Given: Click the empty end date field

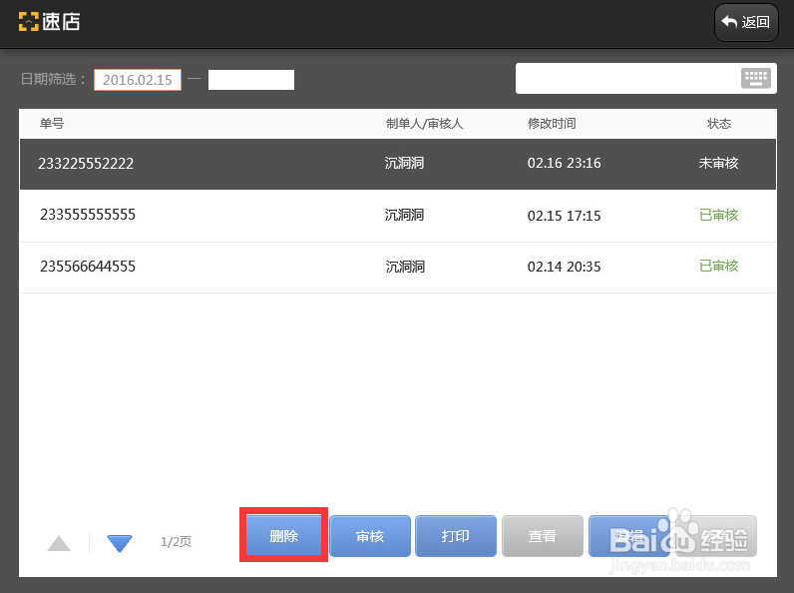Looking at the screenshot, I should [251, 80].
